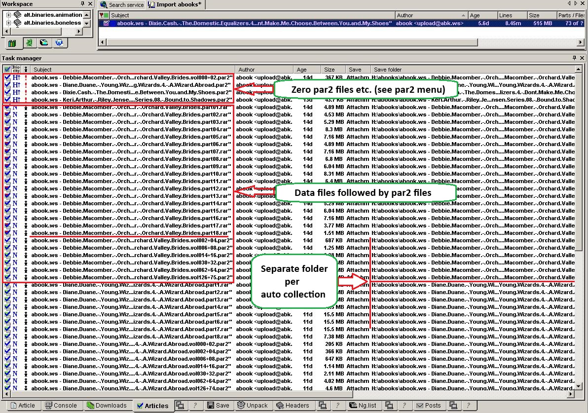Click the scroll-down arrow in Workspace tree
588x413 pixels.
[x=87, y=23]
